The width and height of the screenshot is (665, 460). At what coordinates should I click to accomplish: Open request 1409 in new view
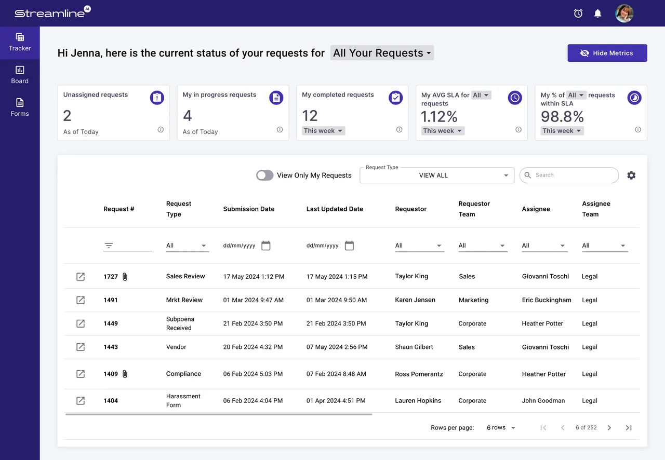pyautogui.click(x=81, y=374)
